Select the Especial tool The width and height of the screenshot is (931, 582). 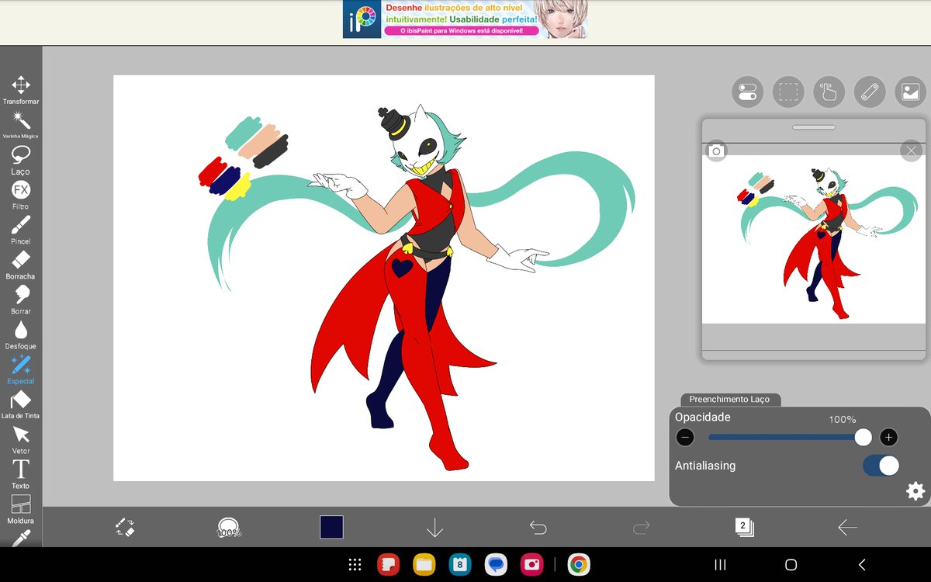[x=21, y=369]
